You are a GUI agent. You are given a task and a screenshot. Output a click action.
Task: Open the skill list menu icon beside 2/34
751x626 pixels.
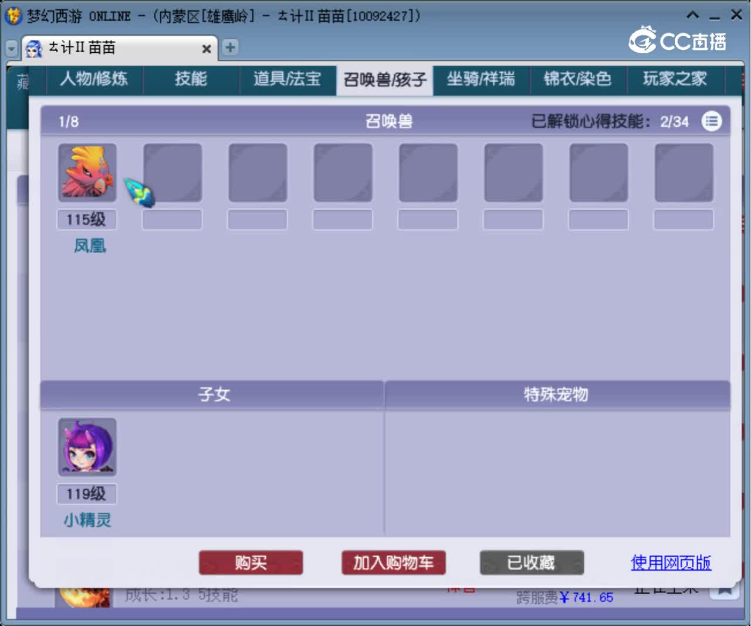pyautogui.click(x=712, y=122)
